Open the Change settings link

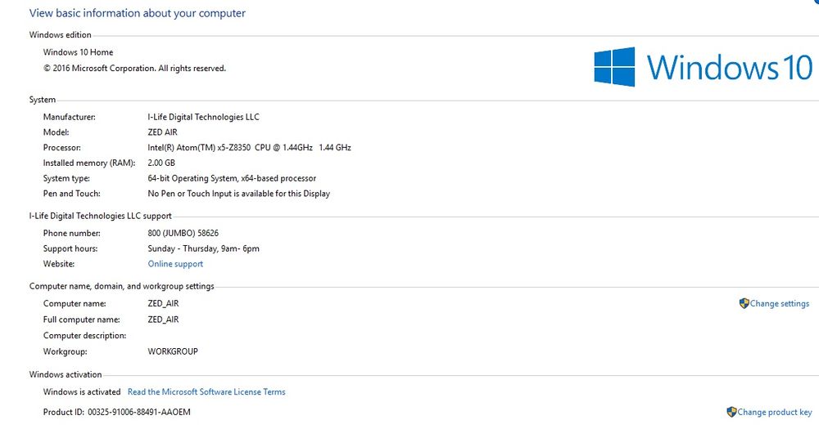coord(779,304)
